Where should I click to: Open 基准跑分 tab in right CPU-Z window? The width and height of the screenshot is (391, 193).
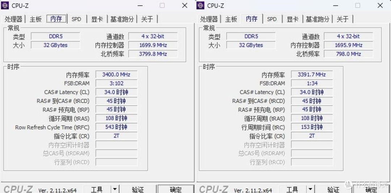point(318,19)
